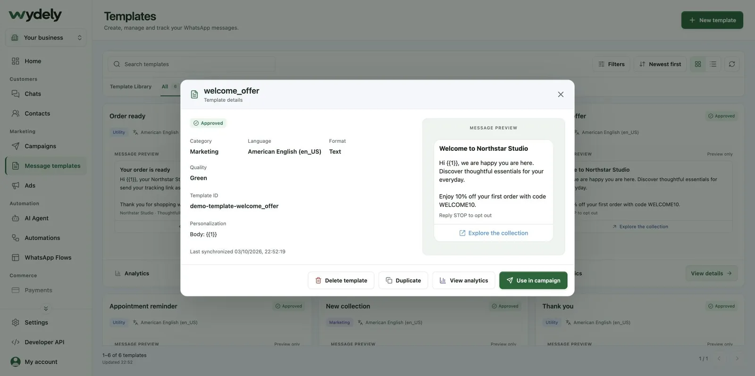Open AI Agent page
The width and height of the screenshot is (755, 376).
click(46, 218)
